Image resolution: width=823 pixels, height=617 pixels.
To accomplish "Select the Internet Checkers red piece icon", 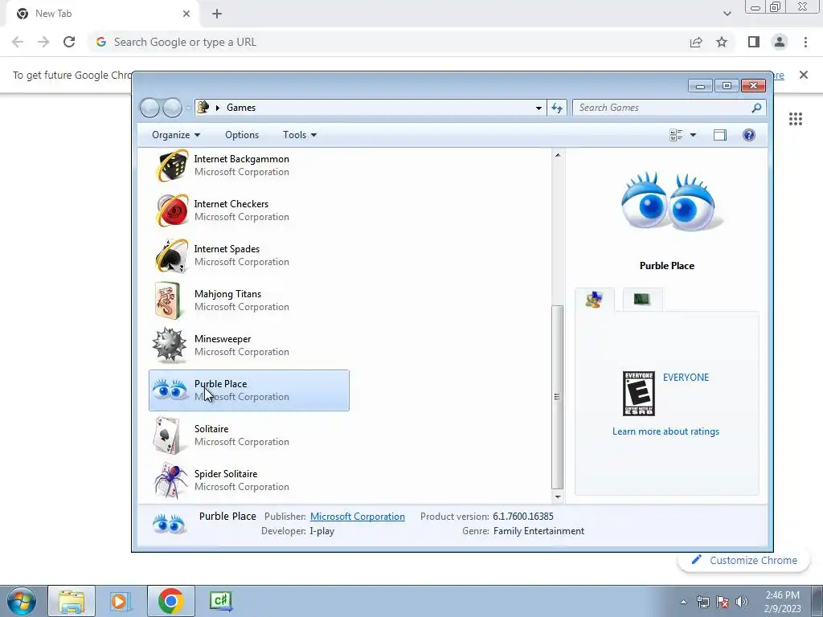I will point(172,210).
